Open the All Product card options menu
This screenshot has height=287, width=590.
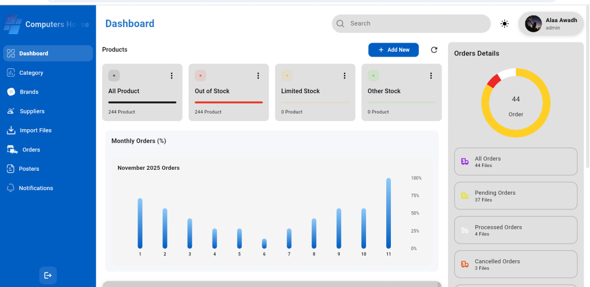[171, 76]
